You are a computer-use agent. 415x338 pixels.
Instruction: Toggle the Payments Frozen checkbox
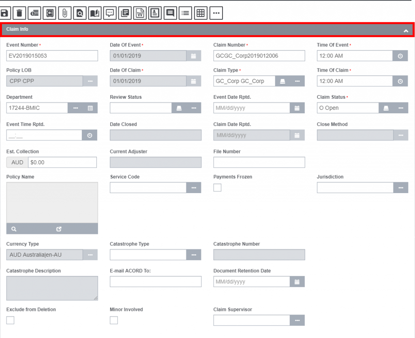(218, 187)
